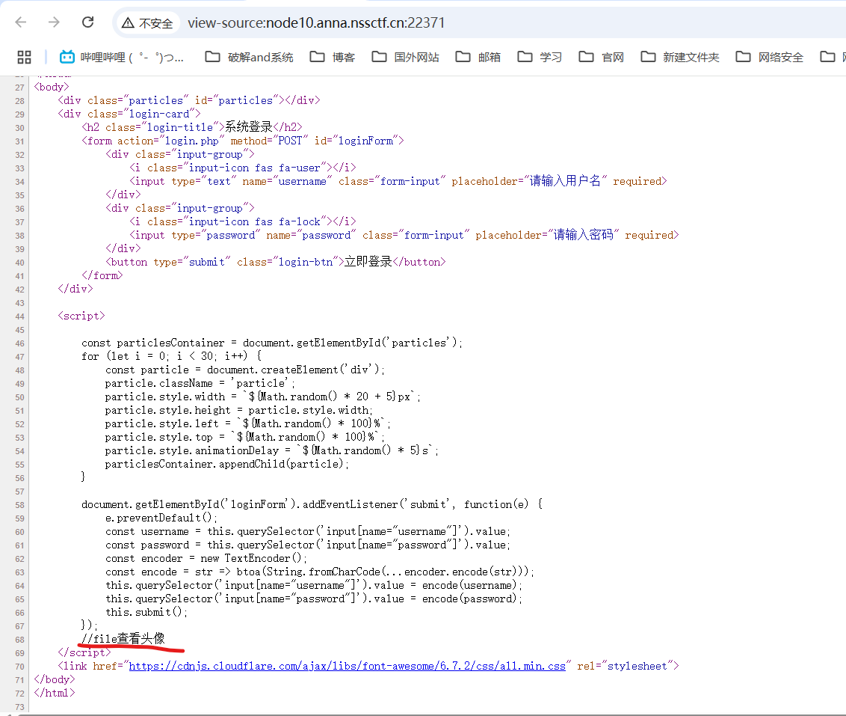Click the <body> tag on line 27
The width and height of the screenshot is (846, 716).
point(52,87)
